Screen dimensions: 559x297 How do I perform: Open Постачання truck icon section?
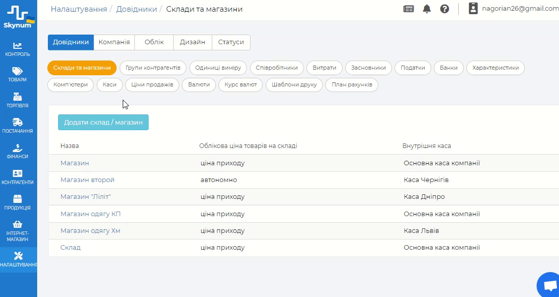[18, 125]
